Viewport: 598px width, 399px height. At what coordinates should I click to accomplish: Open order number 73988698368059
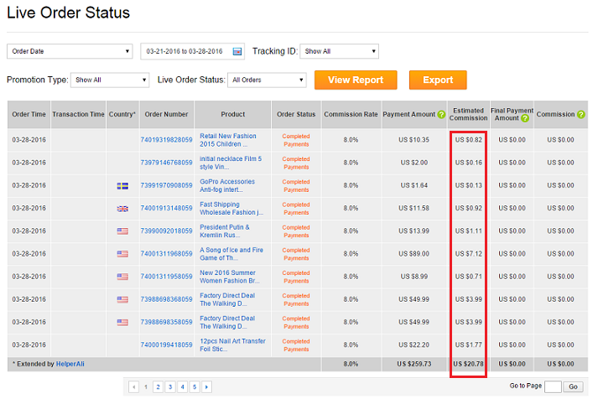coord(166,299)
